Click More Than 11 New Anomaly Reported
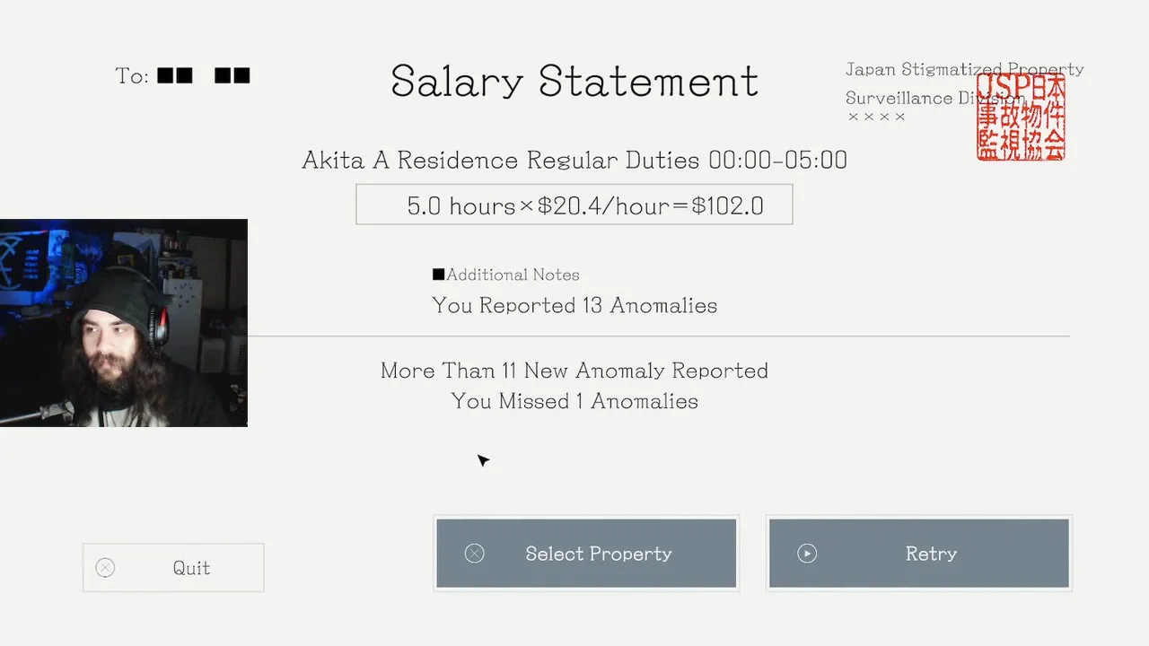 (x=574, y=371)
